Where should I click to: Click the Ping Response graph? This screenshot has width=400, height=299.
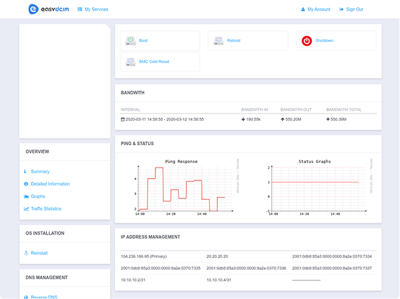pos(186,187)
